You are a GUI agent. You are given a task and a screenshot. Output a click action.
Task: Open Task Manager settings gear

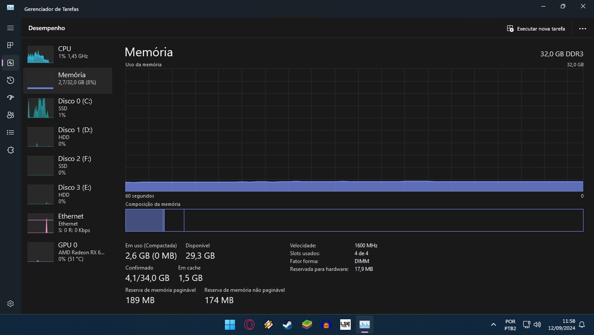(10, 304)
